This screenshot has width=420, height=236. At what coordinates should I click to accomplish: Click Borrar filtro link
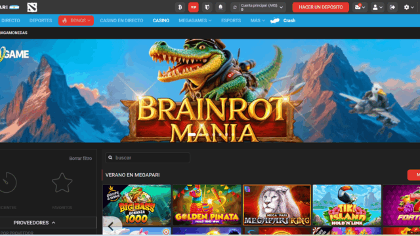tap(80, 159)
